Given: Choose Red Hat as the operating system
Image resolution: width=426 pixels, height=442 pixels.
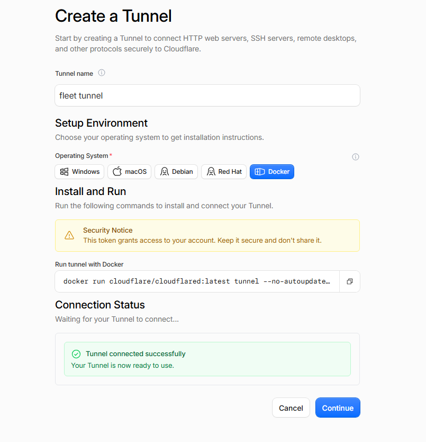Looking at the screenshot, I should pos(224,172).
